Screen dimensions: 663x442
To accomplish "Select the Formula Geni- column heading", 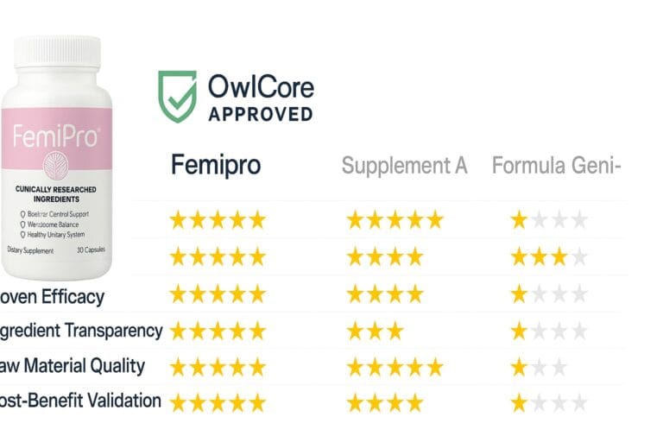I will click(x=556, y=165).
